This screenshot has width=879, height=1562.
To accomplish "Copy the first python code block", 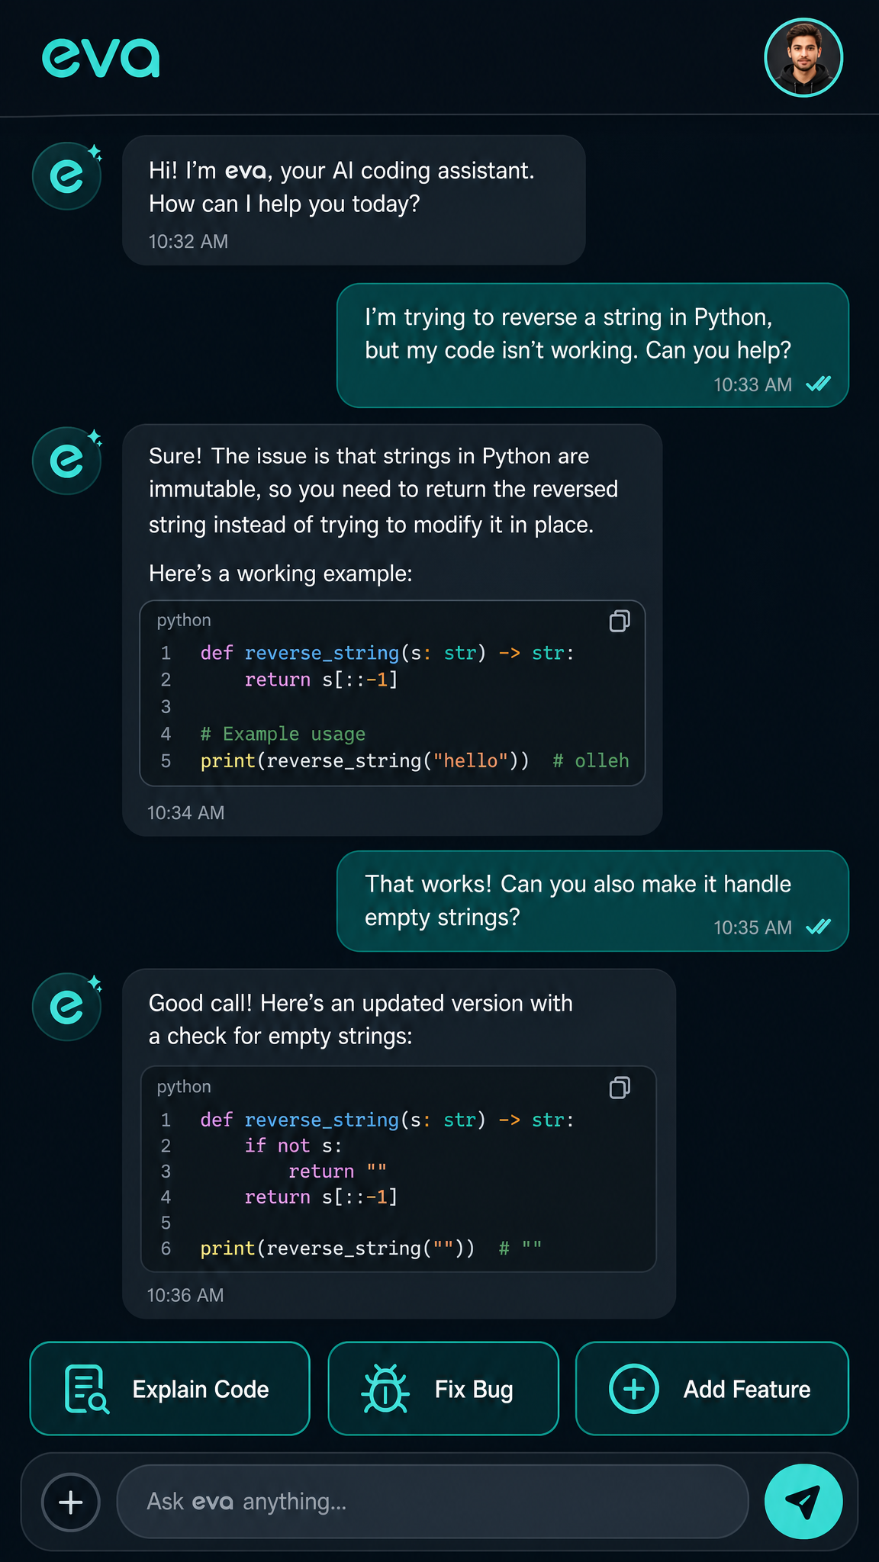I will point(620,622).
